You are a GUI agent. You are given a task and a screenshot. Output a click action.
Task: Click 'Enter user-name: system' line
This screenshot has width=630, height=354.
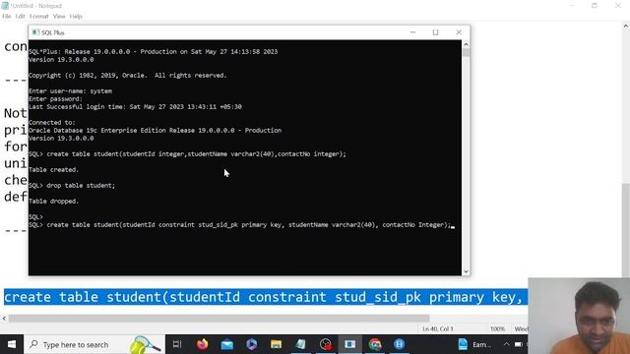[x=70, y=91]
